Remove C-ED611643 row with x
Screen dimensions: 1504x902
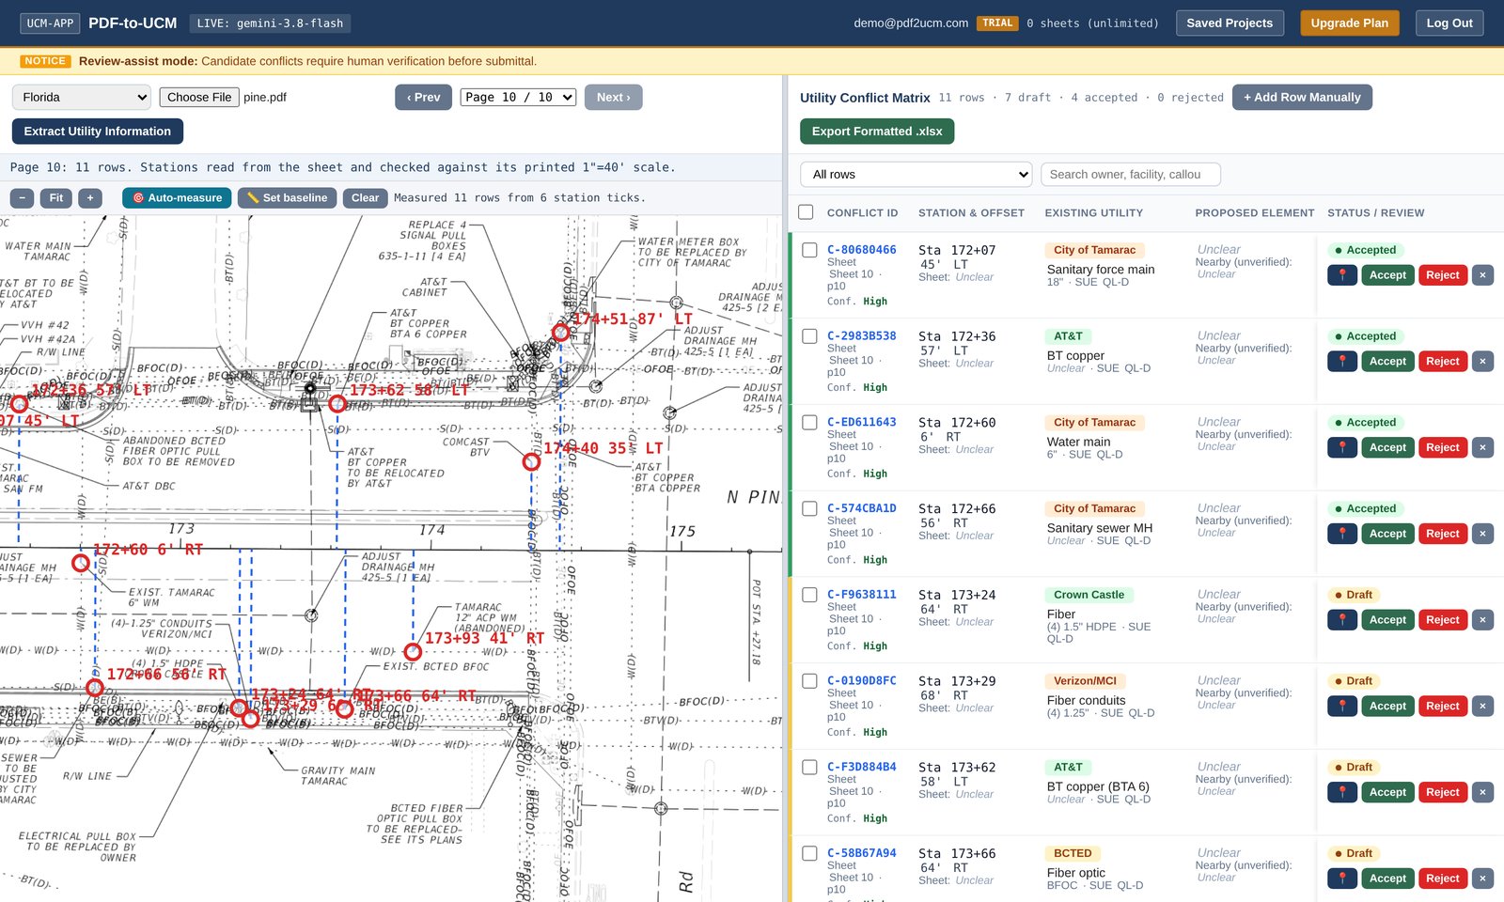(x=1482, y=448)
